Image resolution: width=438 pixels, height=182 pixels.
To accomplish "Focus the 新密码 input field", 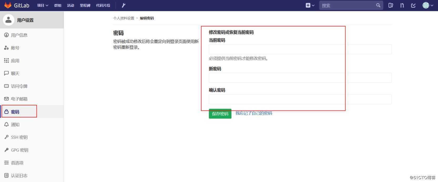I will (x=300, y=78).
